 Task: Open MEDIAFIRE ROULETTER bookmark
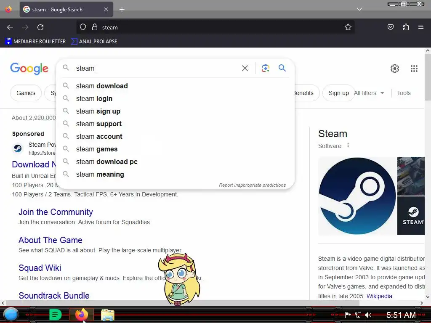pos(35,42)
